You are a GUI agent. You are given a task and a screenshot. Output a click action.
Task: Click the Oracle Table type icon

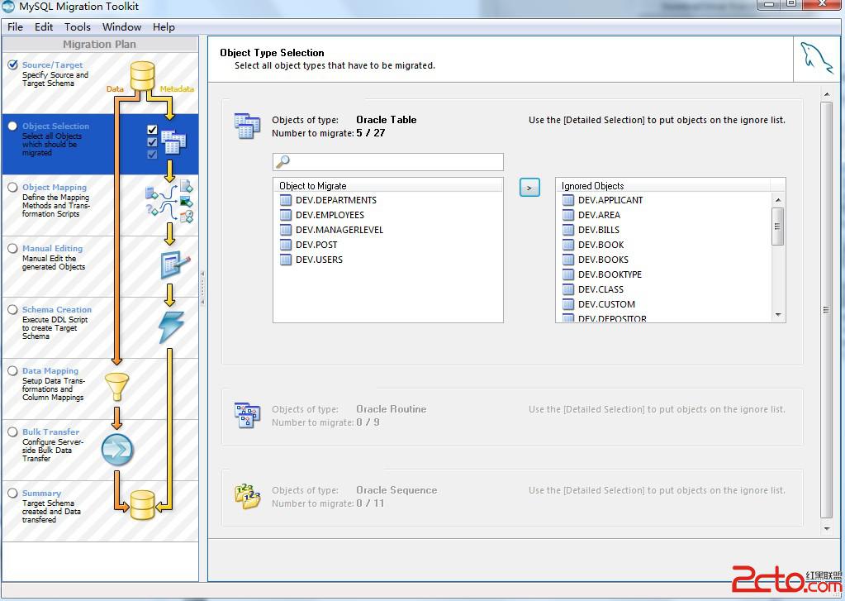coord(247,126)
